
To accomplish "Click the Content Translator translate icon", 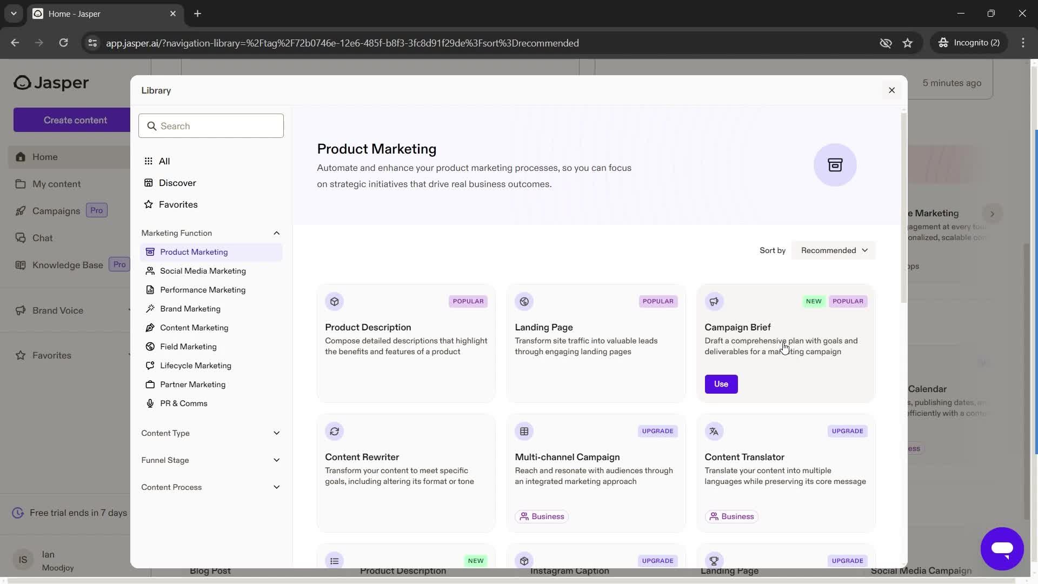I will [x=714, y=430].
